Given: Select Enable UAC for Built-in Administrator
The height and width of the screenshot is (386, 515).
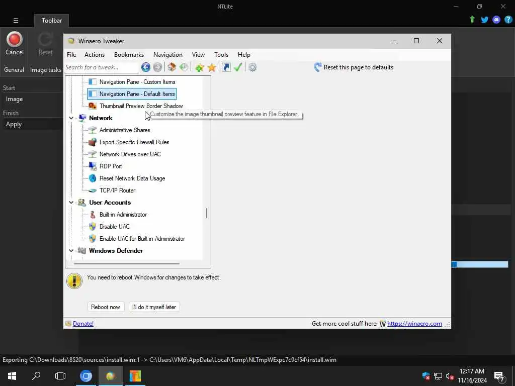Looking at the screenshot, I should 142,239.
